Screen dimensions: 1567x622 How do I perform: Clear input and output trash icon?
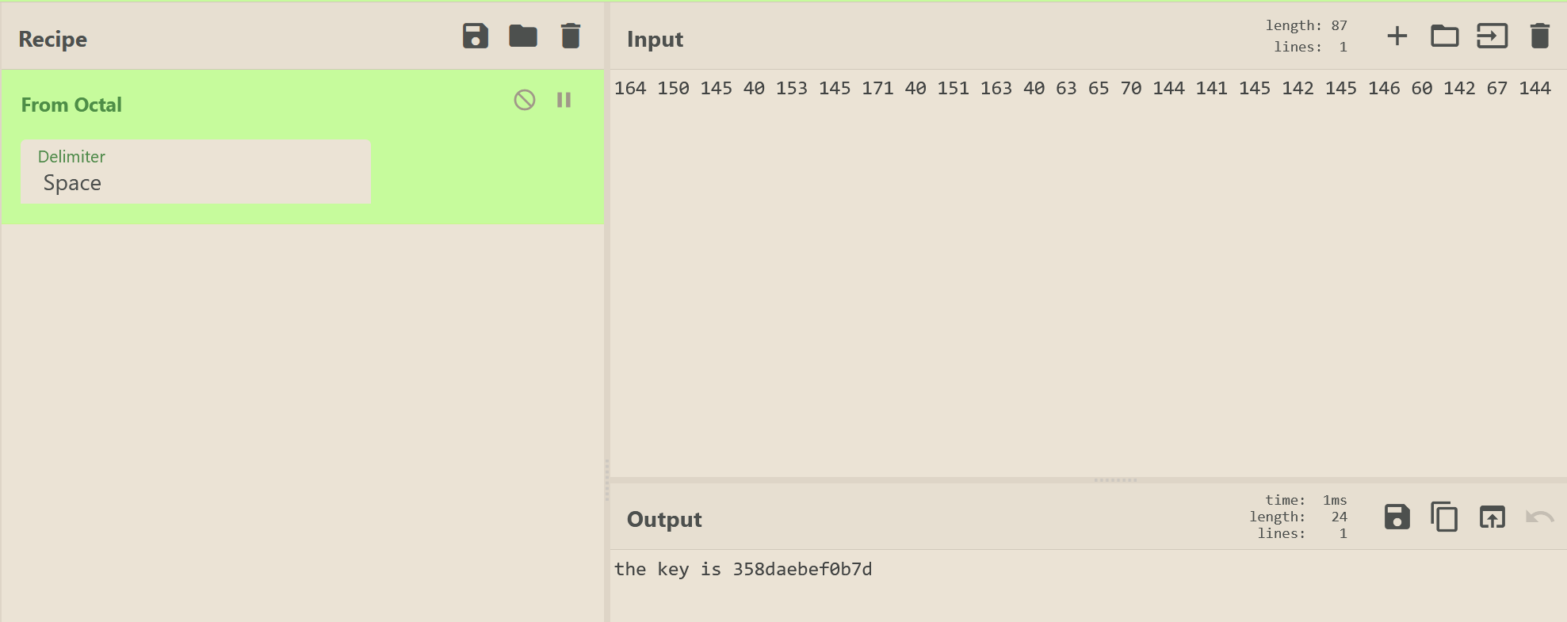pyautogui.click(x=1539, y=36)
